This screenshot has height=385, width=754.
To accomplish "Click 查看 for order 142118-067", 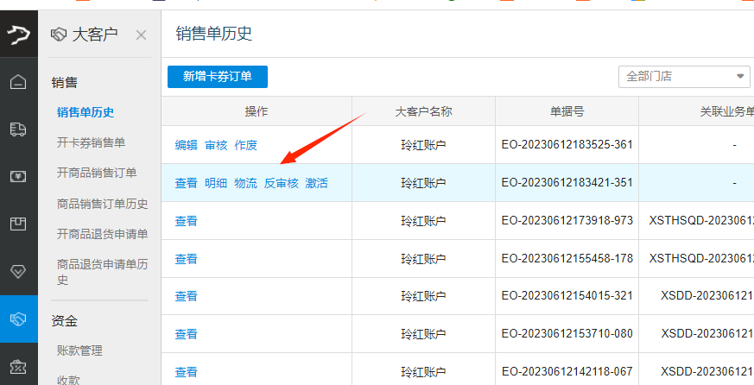I will click(186, 372).
